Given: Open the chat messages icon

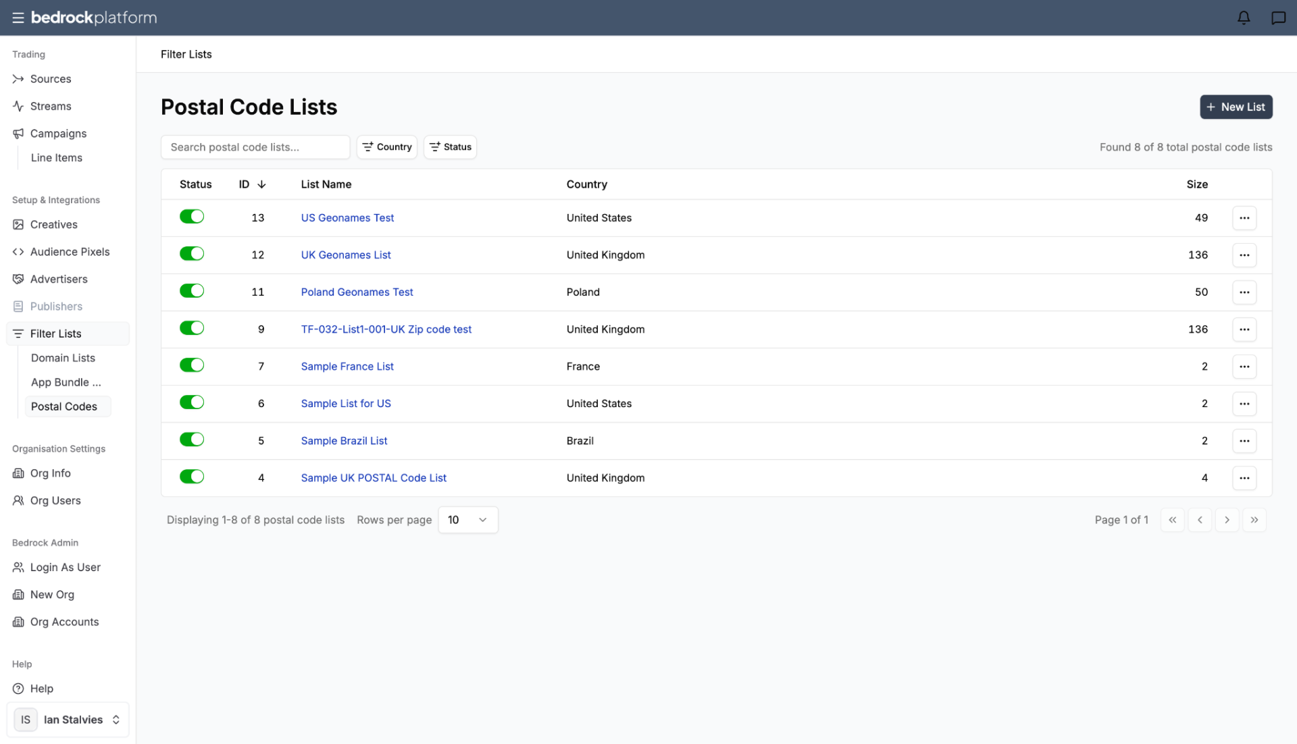Looking at the screenshot, I should pyautogui.click(x=1278, y=18).
